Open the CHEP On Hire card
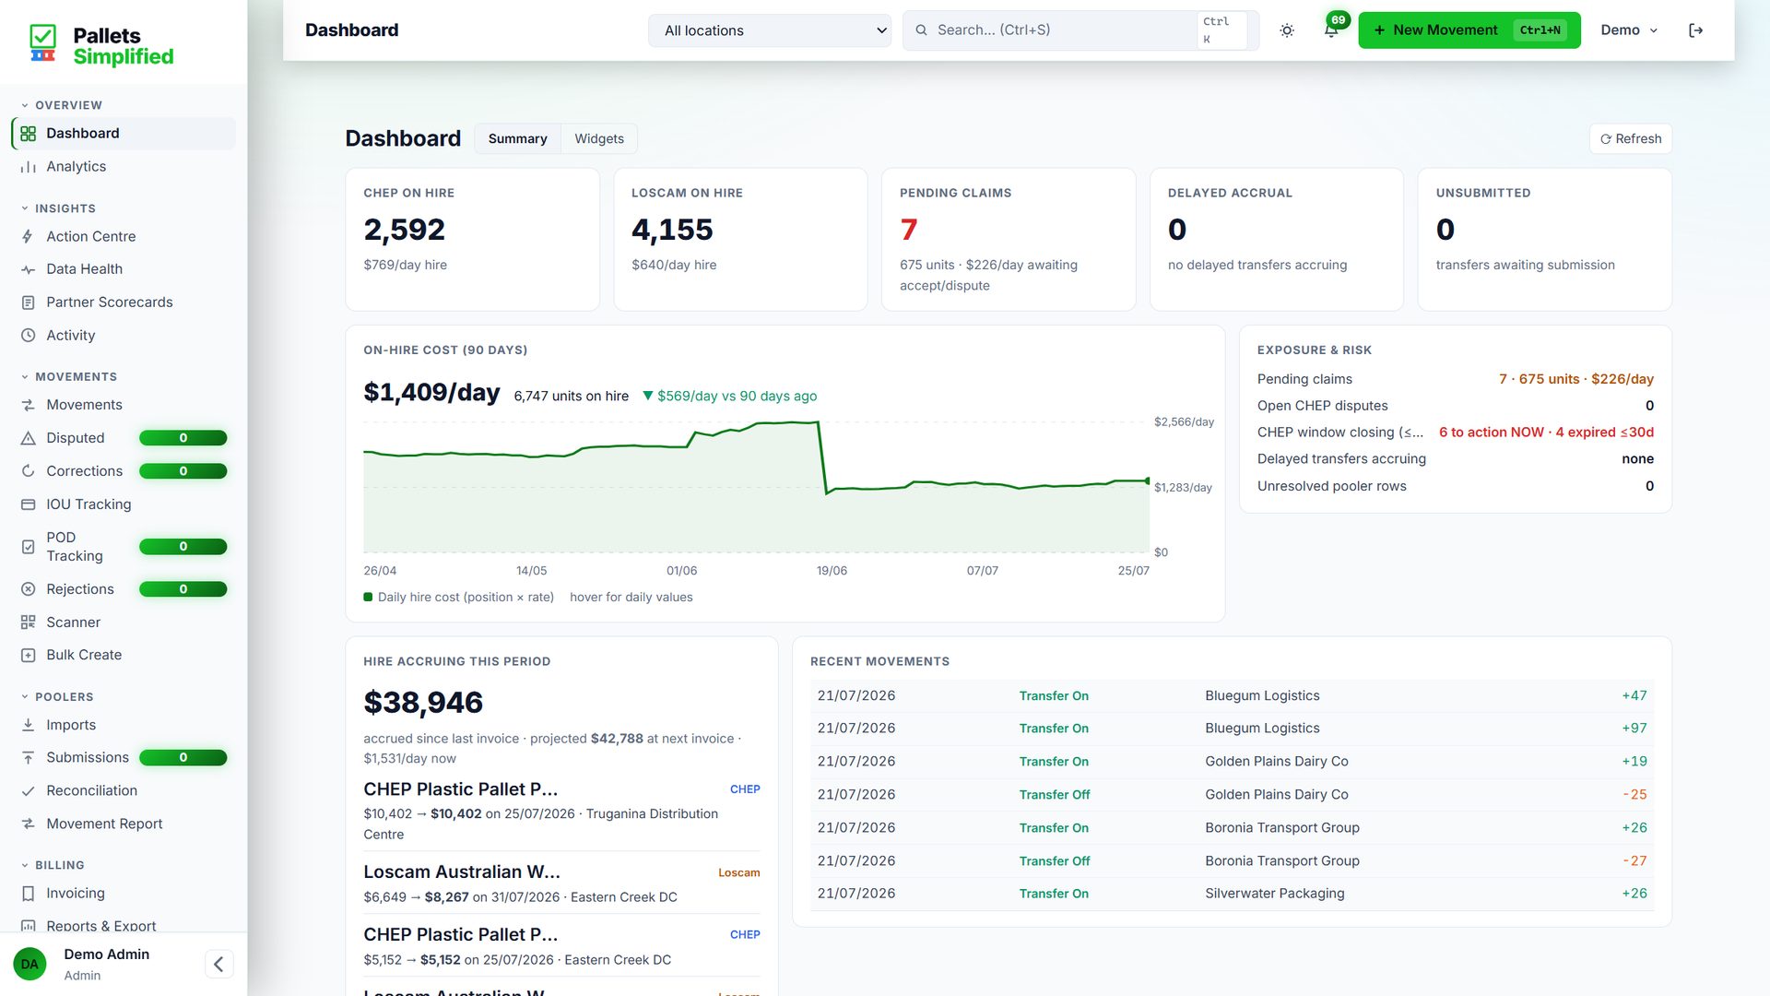1770x996 pixels. (x=472, y=240)
